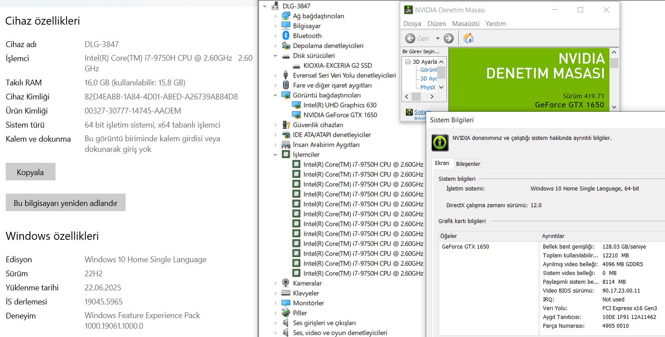The image size is (665, 337).
Task: Click the Klavyeler keyboard icon
Action: [286, 293]
